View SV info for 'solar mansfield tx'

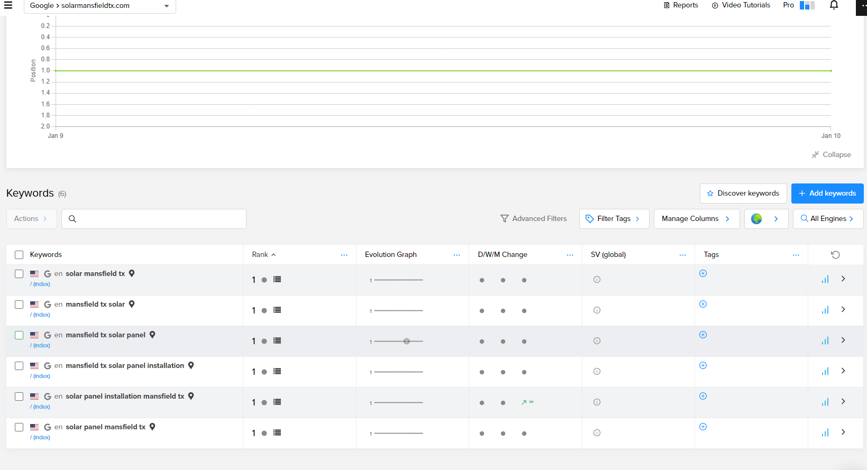click(x=597, y=280)
